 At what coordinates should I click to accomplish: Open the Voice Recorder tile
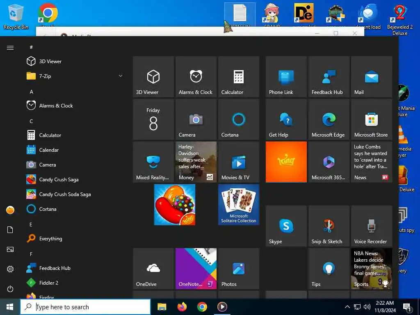coord(371,226)
